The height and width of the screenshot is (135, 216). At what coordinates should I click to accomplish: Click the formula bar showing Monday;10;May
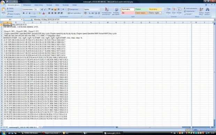coord(123,20)
